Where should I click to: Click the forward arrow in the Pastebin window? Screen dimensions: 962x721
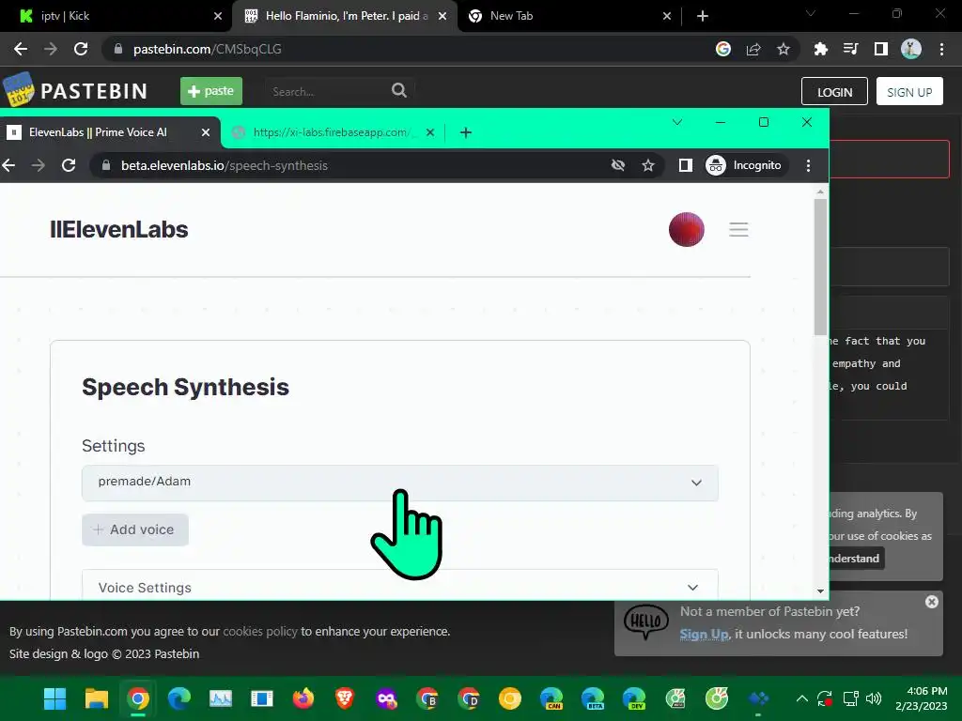(x=51, y=49)
